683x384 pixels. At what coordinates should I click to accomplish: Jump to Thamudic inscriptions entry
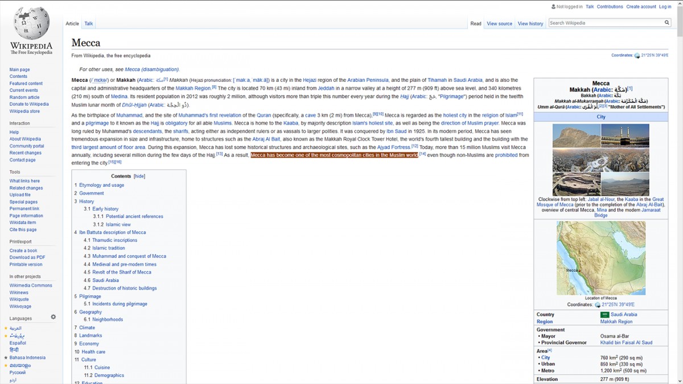point(114,240)
